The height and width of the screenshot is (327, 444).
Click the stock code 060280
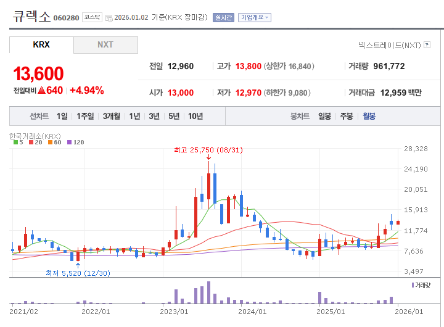(x=66, y=18)
